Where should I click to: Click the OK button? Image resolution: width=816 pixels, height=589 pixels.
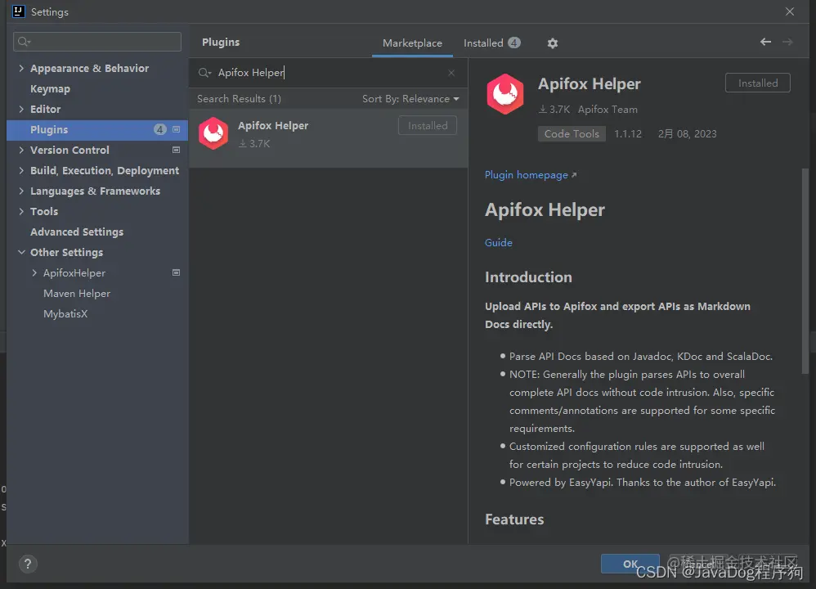coord(630,564)
